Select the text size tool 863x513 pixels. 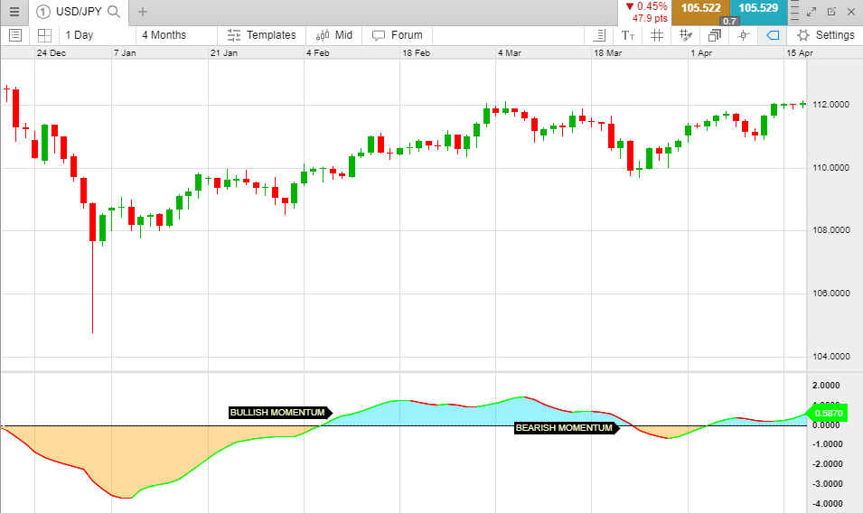[x=628, y=36]
